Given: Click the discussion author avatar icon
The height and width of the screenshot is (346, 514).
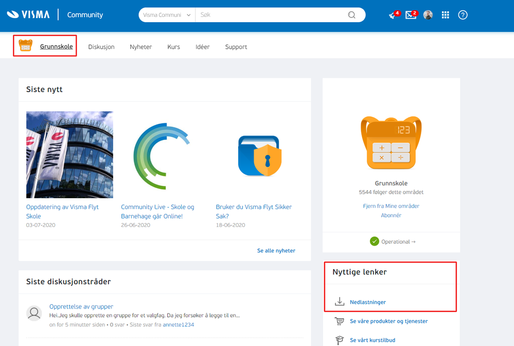Looking at the screenshot, I should pyautogui.click(x=34, y=314).
